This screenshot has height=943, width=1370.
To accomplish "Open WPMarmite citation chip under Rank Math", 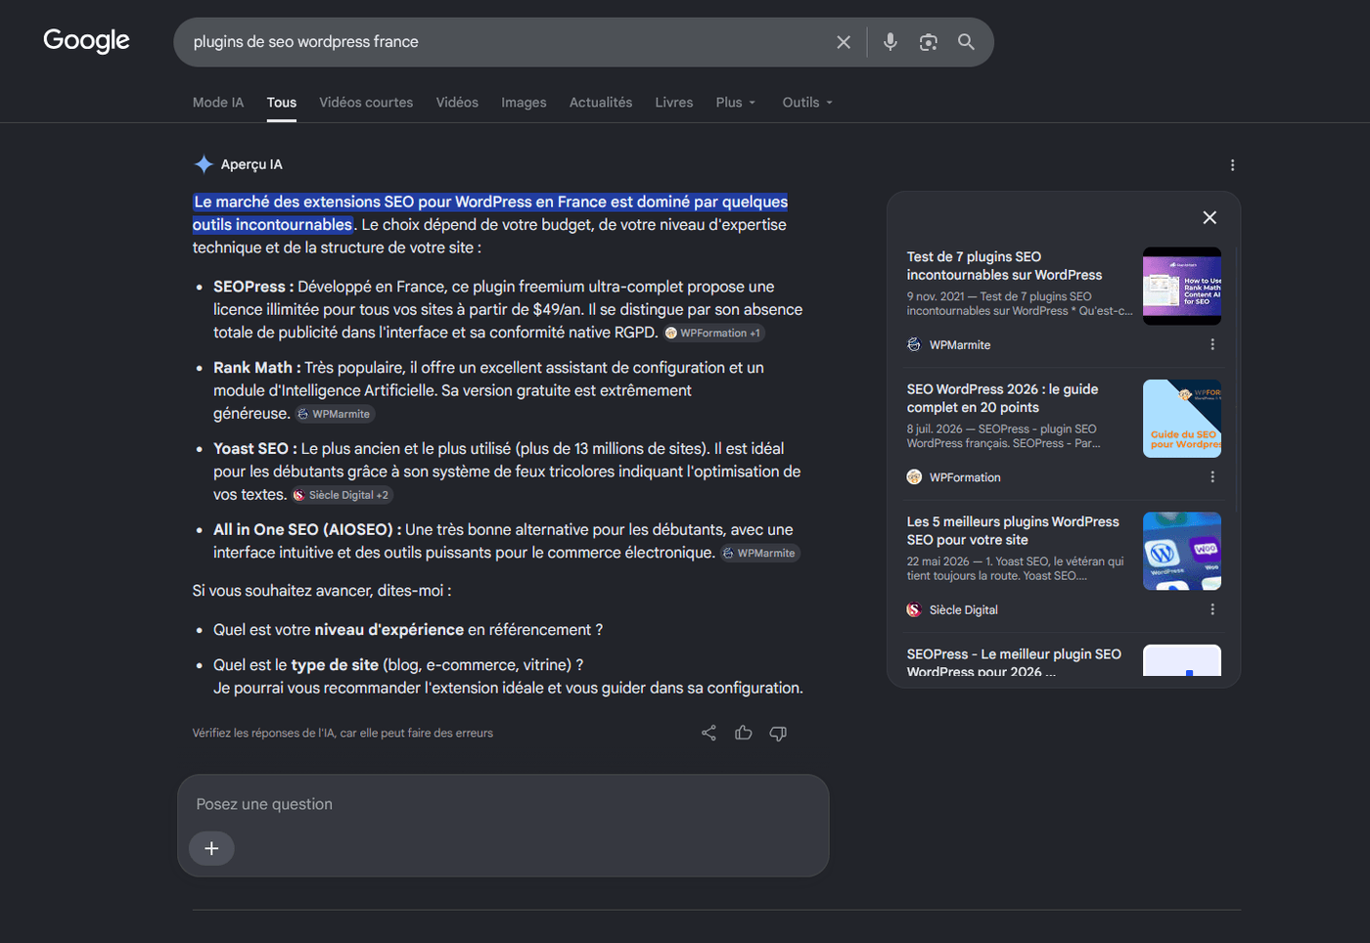I will point(335,414).
